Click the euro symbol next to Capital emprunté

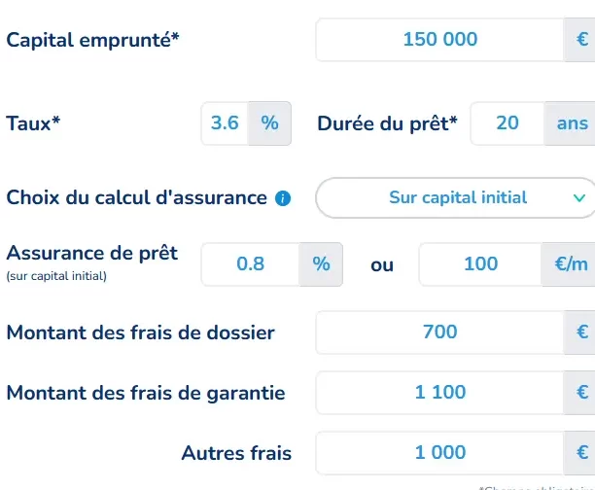(x=581, y=39)
